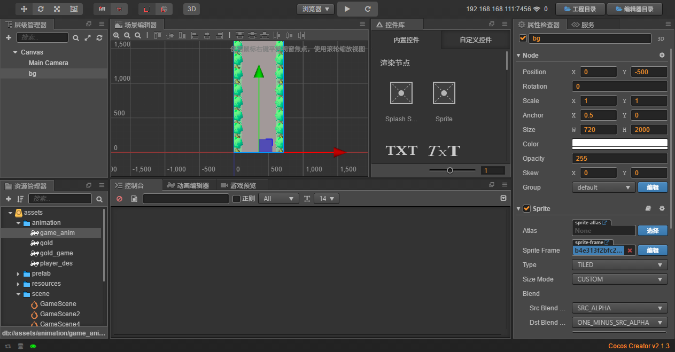Click the Rotation value field
This screenshot has height=352, width=675.
pyautogui.click(x=619, y=87)
